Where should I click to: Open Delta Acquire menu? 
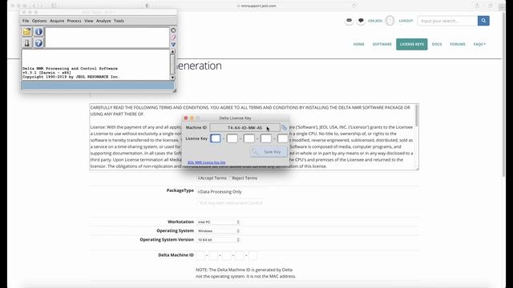coord(57,21)
